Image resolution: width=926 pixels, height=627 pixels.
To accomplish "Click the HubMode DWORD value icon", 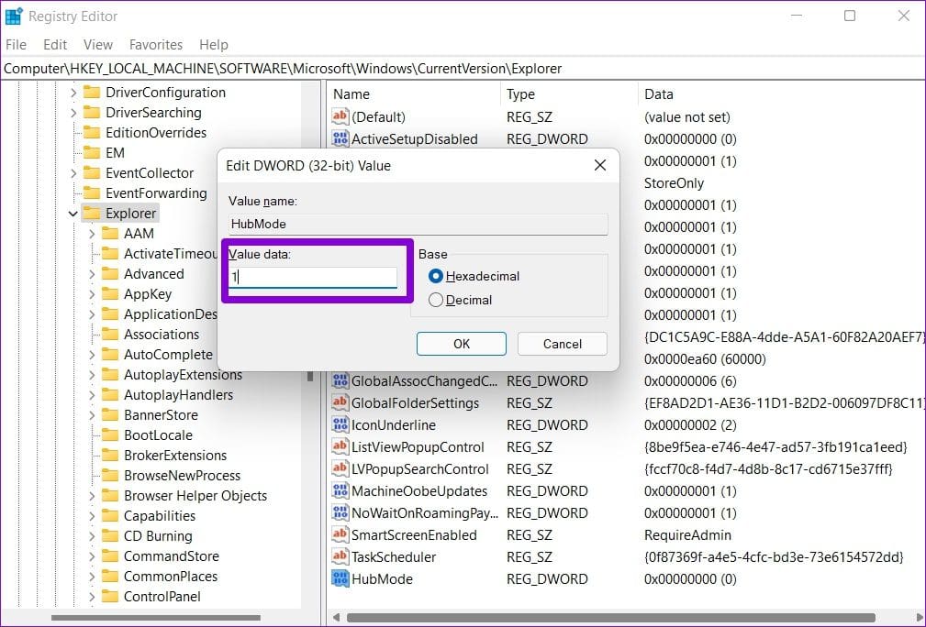I will (x=340, y=578).
